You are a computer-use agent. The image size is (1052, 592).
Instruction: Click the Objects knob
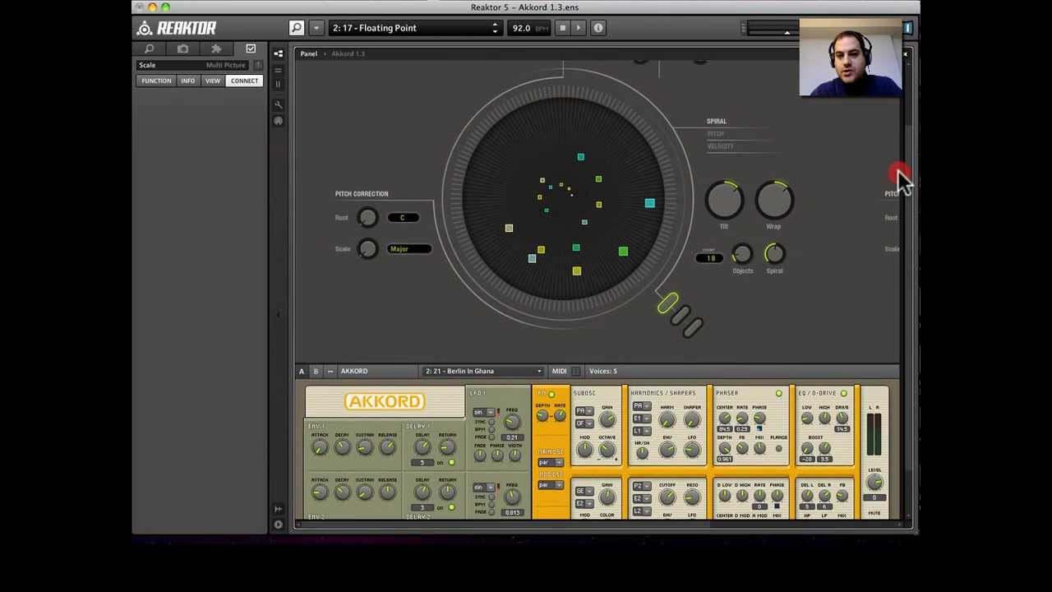point(741,254)
